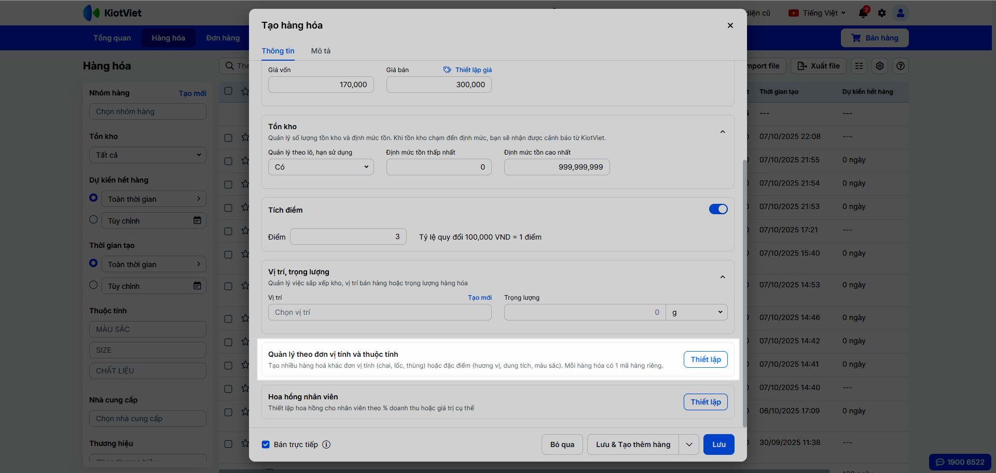
Task: Click the notification bell icon
Action: coord(863,13)
